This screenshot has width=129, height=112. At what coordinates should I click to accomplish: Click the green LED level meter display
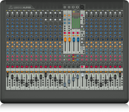click(x=76, y=21)
